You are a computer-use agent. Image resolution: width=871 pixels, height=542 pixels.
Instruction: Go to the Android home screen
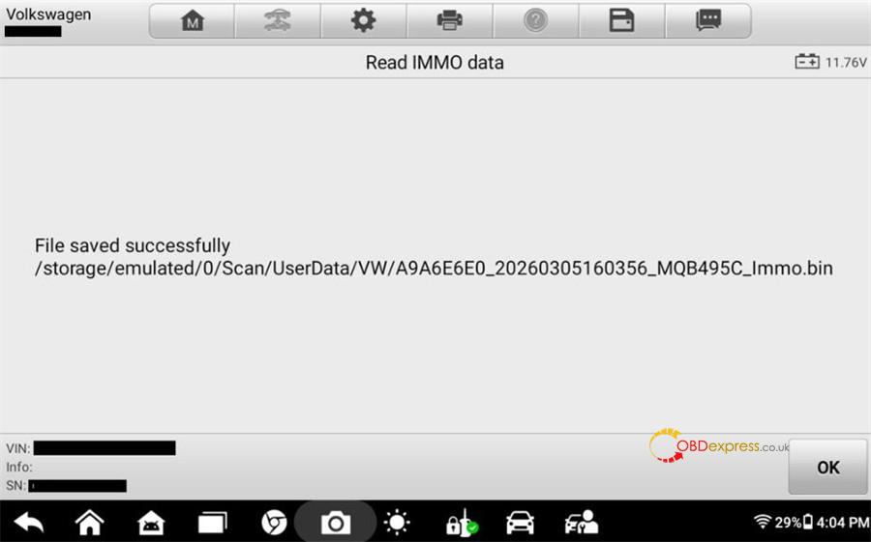pyautogui.click(x=89, y=523)
